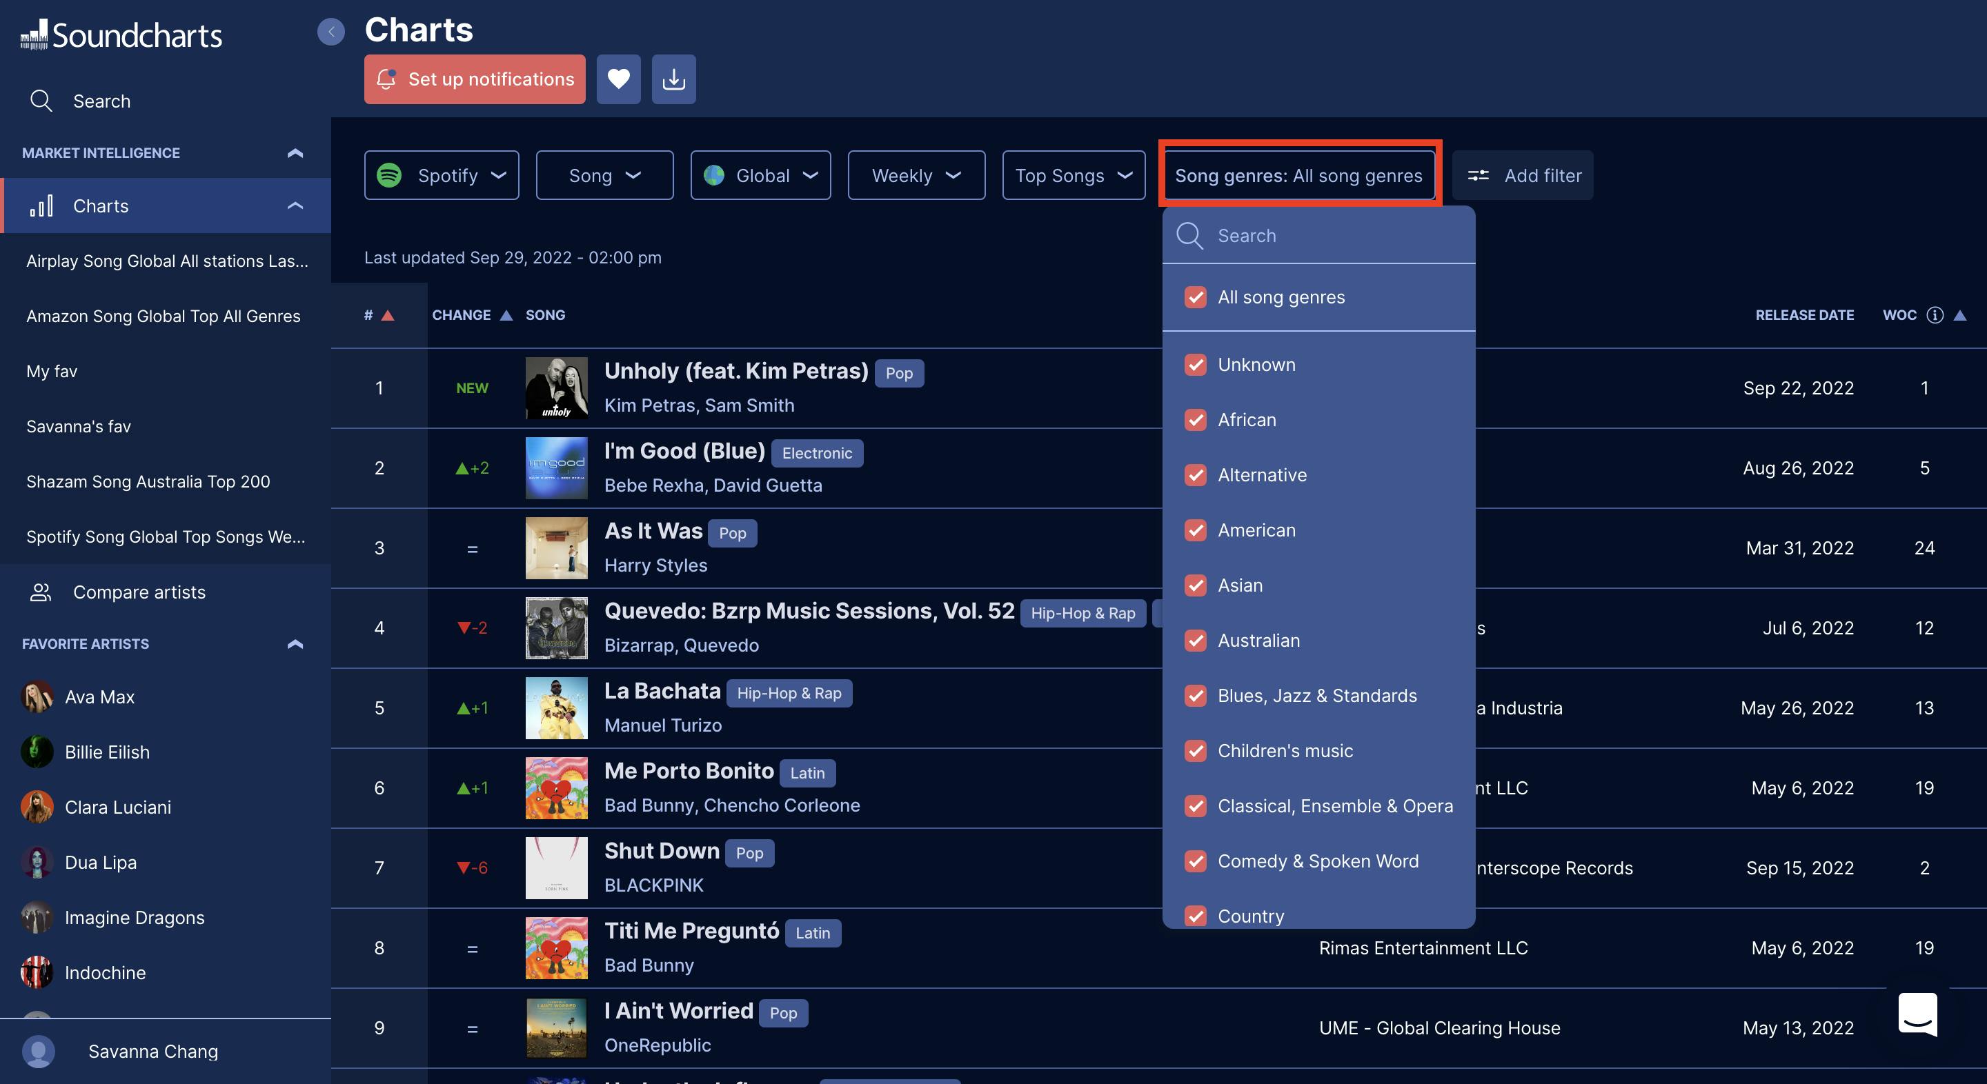The image size is (1987, 1084).
Task: Click the genre search input field
Action: pos(1334,235)
